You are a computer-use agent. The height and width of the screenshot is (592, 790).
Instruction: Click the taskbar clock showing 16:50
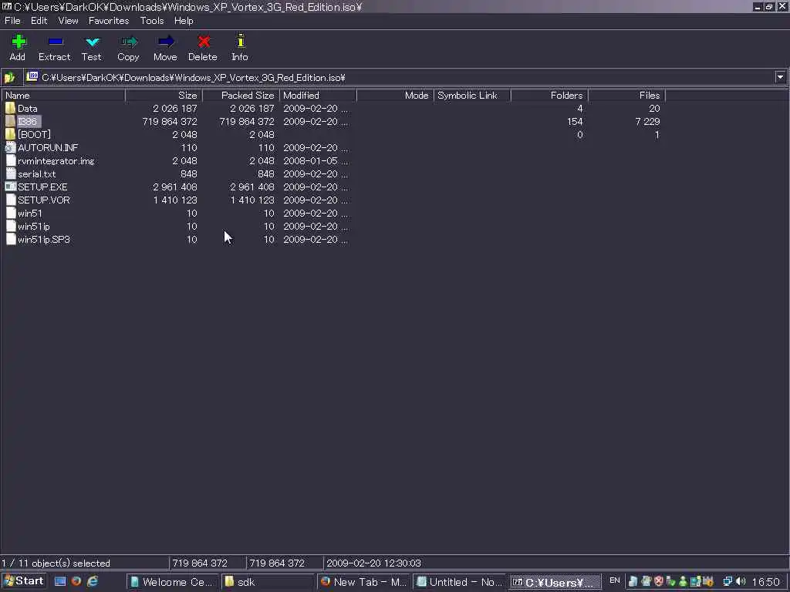click(x=766, y=582)
